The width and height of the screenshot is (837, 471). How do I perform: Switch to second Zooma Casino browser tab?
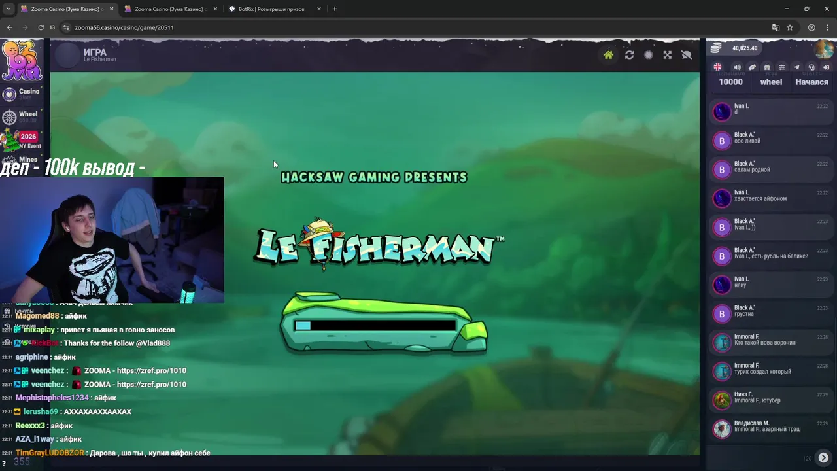coord(169,9)
